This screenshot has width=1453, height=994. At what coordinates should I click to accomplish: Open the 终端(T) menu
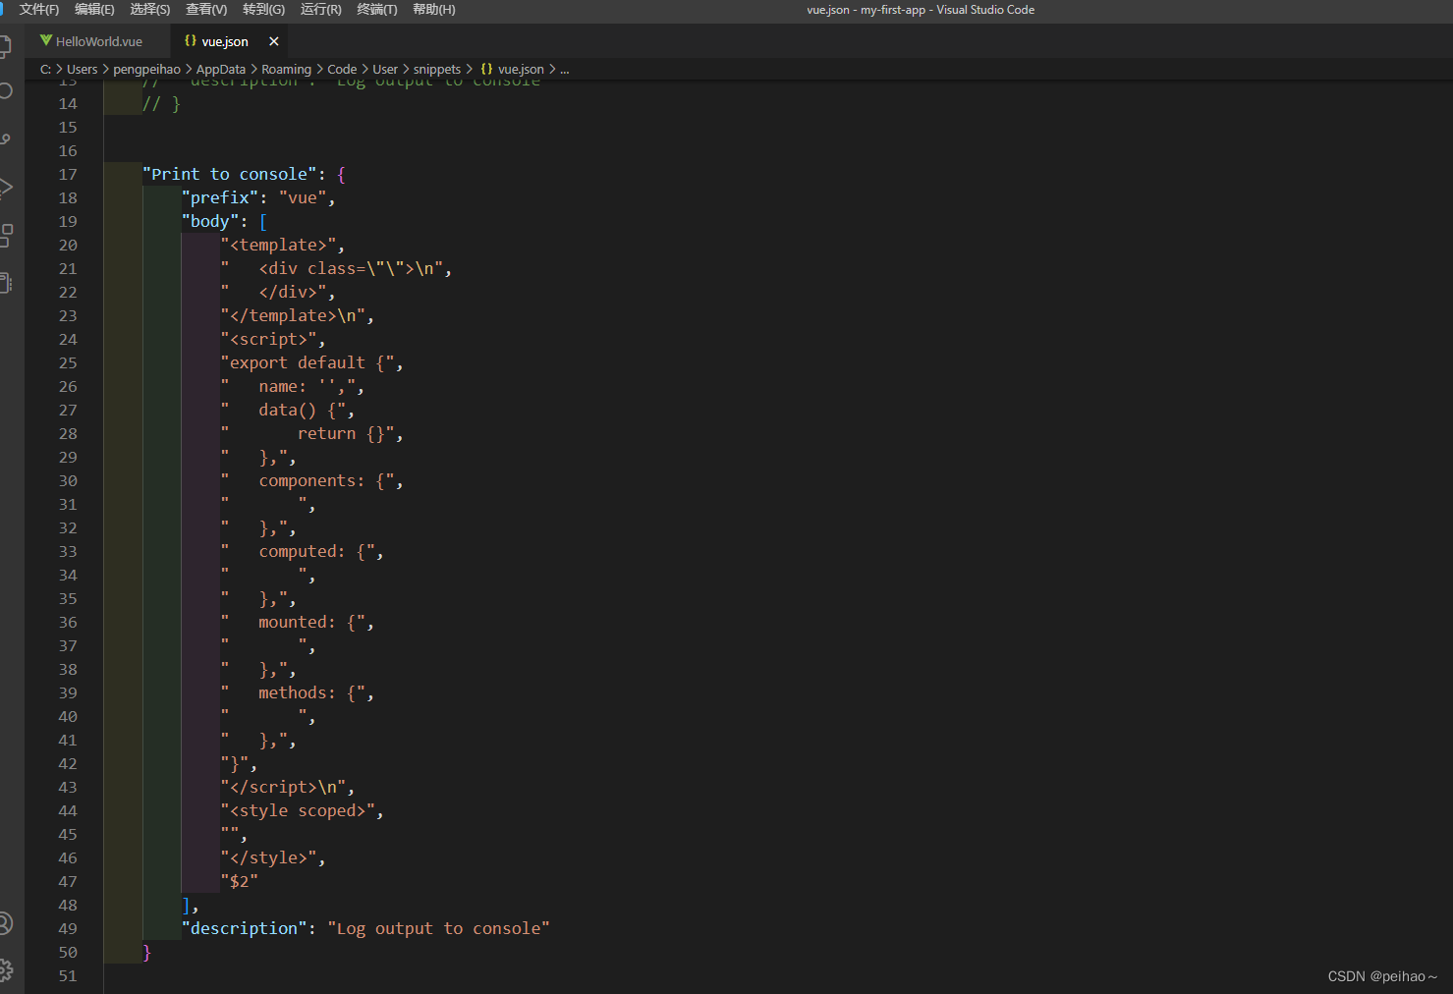point(377,10)
